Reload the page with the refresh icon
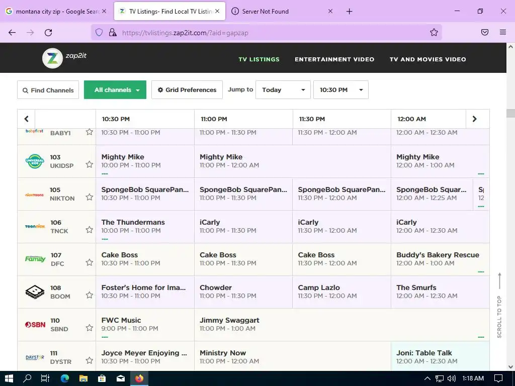The height and width of the screenshot is (386, 515). [48, 33]
